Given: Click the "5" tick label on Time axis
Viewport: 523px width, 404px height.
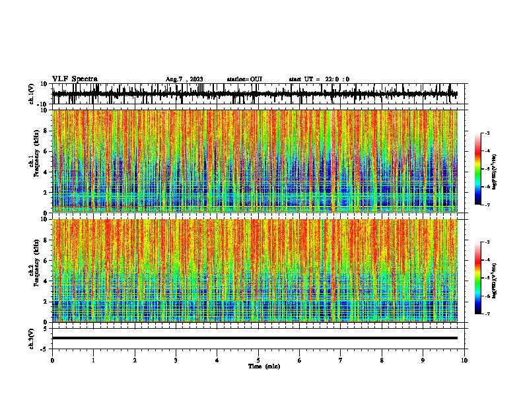Looking at the screenshot, I should (258, 360).
